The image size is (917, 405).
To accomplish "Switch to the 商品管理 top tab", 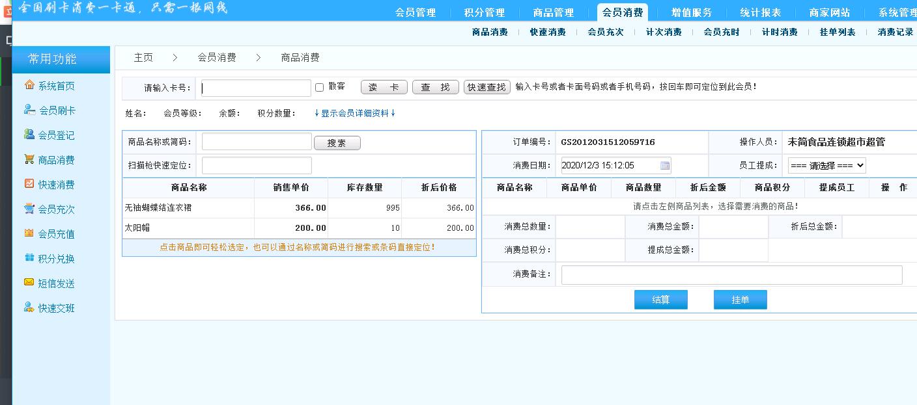I will 553,12.
